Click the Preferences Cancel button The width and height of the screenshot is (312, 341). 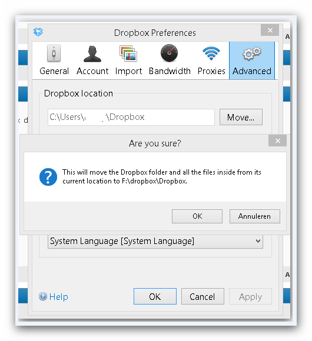[x=203, y=296]
